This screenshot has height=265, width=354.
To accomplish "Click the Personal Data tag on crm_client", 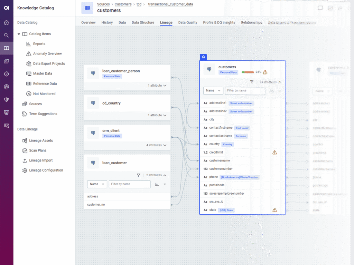I will coord(112,136).
